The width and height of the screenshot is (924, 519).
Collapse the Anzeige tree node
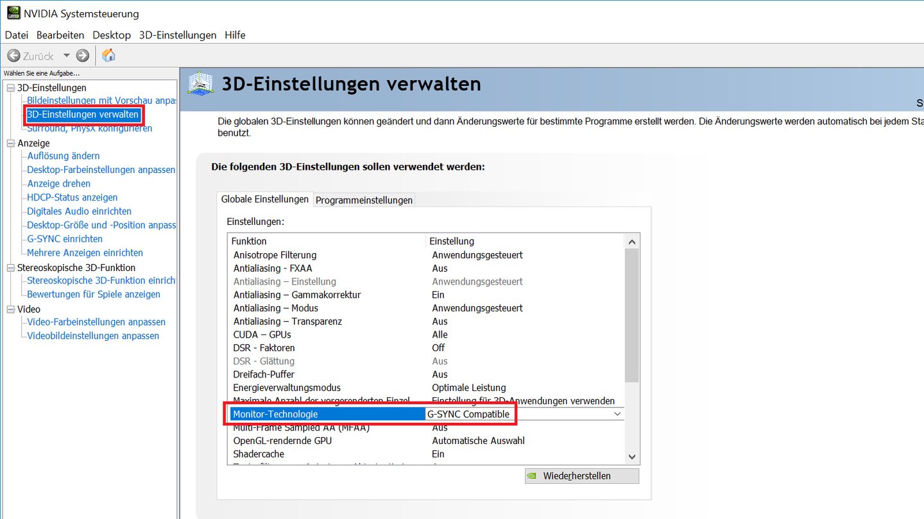(x=10, y=144)
